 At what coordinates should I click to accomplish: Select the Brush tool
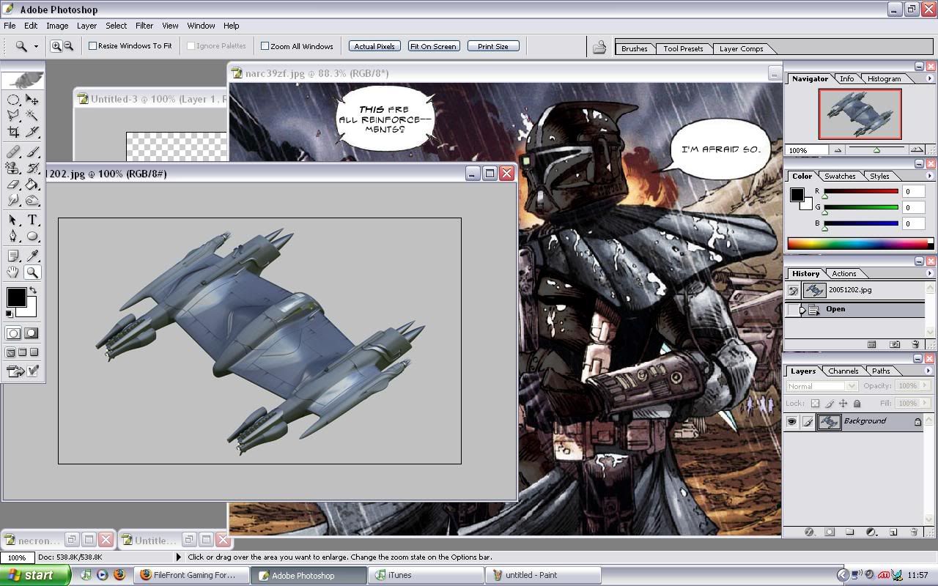(x=32, y=152)
